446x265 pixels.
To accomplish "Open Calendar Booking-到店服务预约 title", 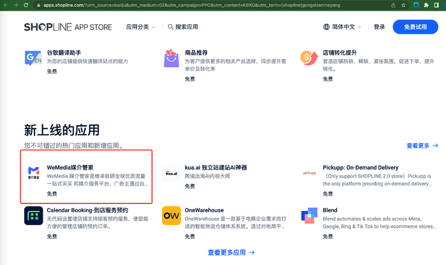I will point(87,210).
